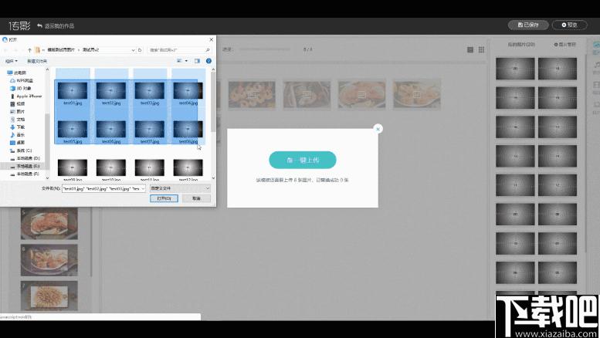
Task: Click the progress bar in editor header
Action: 265,49
